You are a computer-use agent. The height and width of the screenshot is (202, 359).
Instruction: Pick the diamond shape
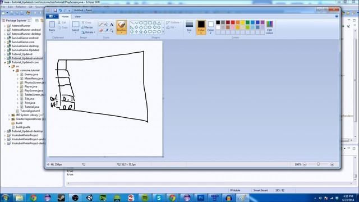pyautogui.click(x=136, y=27)
